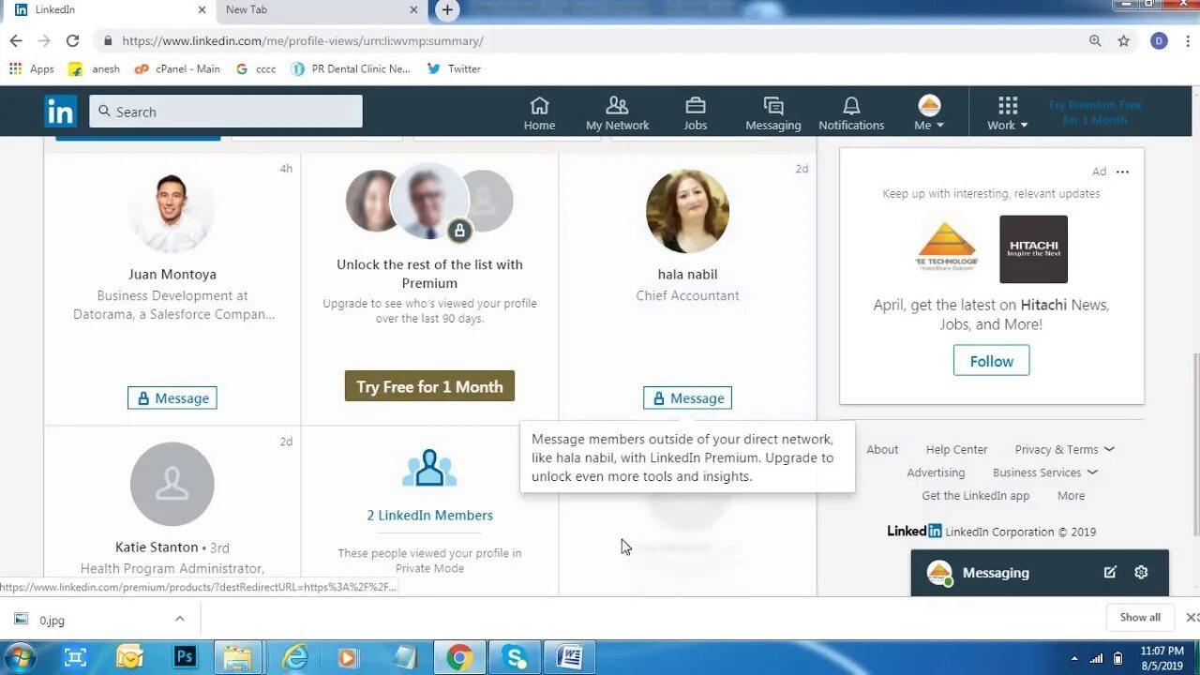Open Messaging overlay settings gear
Viewport: 1200px width, 675px height.
(x=1141, y=572)
